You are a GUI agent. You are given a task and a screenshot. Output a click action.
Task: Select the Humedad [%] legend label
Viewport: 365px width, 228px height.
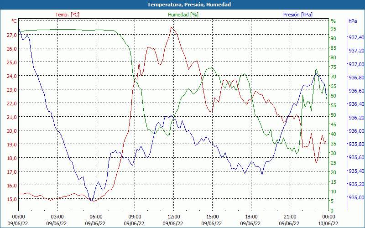(x=183, y=15)
